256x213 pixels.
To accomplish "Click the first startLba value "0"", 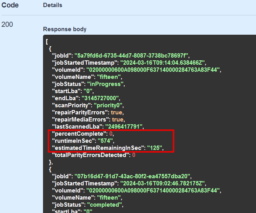I will [x=88, y=91].
